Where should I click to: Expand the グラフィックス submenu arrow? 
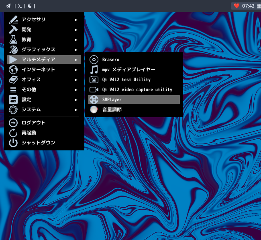(x=76, y=50)
